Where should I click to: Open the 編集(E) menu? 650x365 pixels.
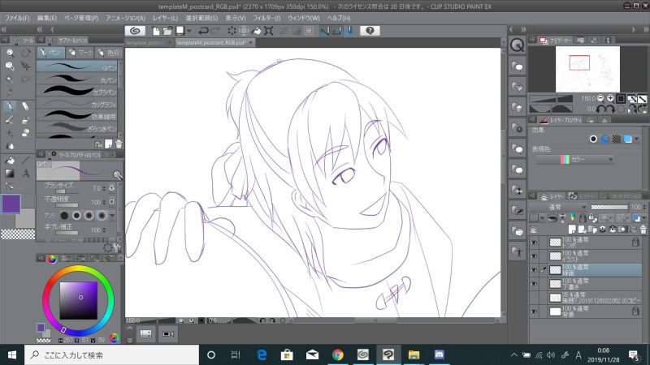46,18
